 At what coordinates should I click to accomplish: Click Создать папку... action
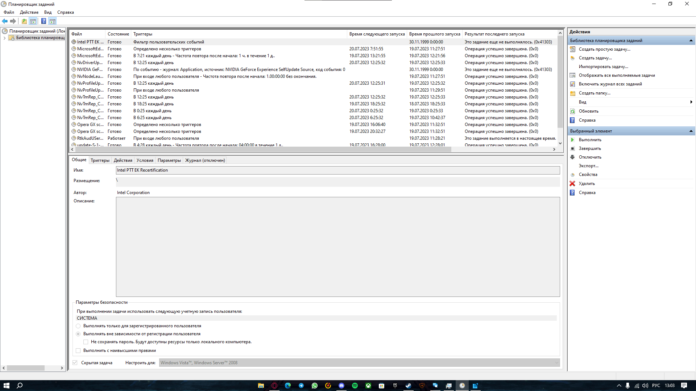(594, 93)
